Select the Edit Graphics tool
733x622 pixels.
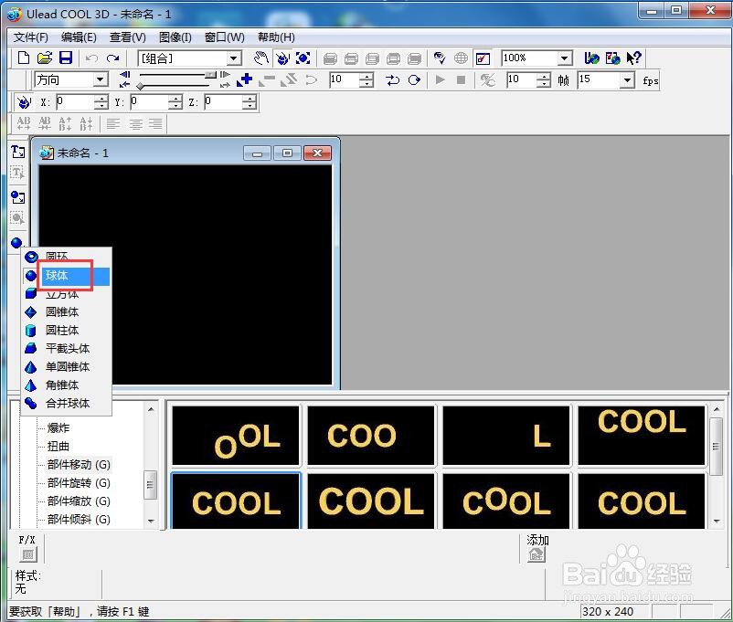(x=17, y=217)
